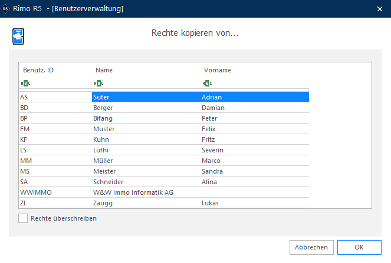Click the first name Damian
This screenshot has height=263, width=391.
213,108
